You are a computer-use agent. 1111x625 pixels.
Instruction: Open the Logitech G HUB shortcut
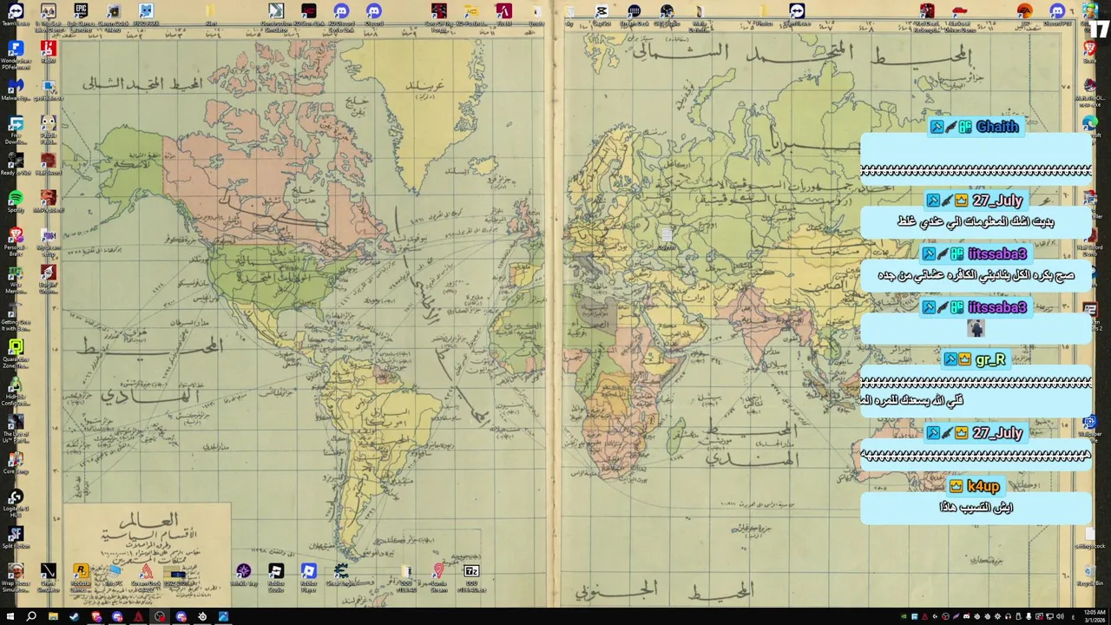tap(16, 502)
